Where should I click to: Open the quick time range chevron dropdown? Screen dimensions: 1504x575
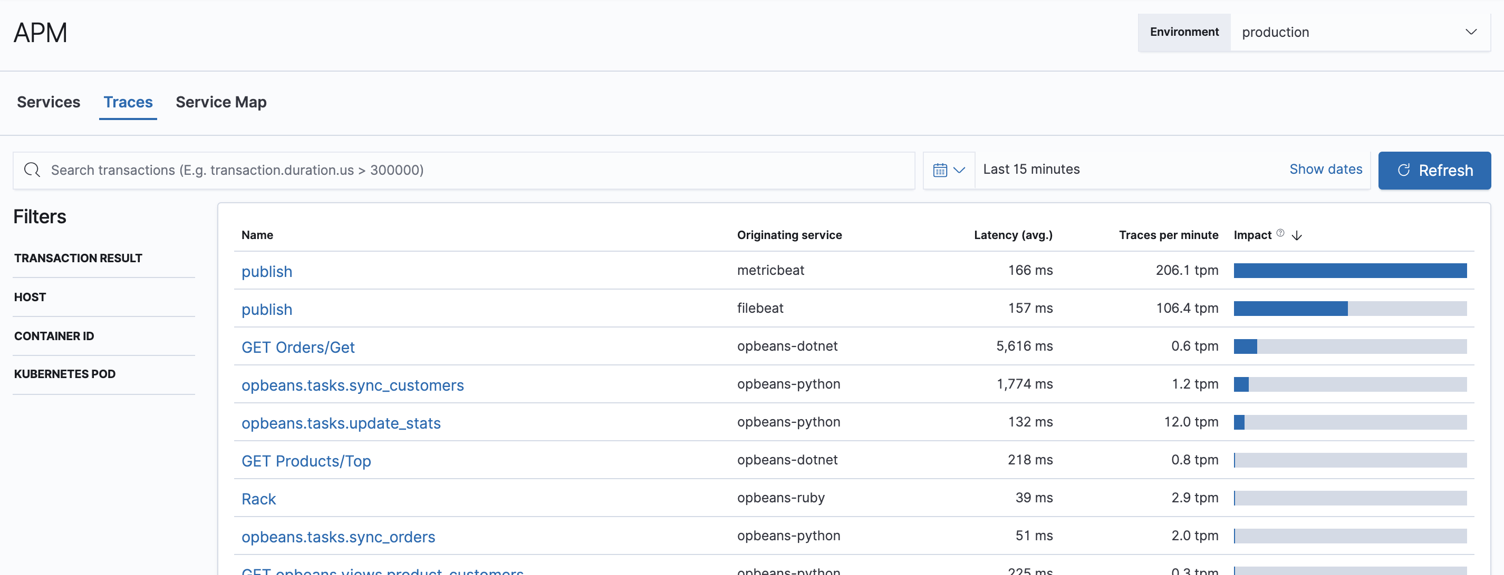click(x=958, y=170)
